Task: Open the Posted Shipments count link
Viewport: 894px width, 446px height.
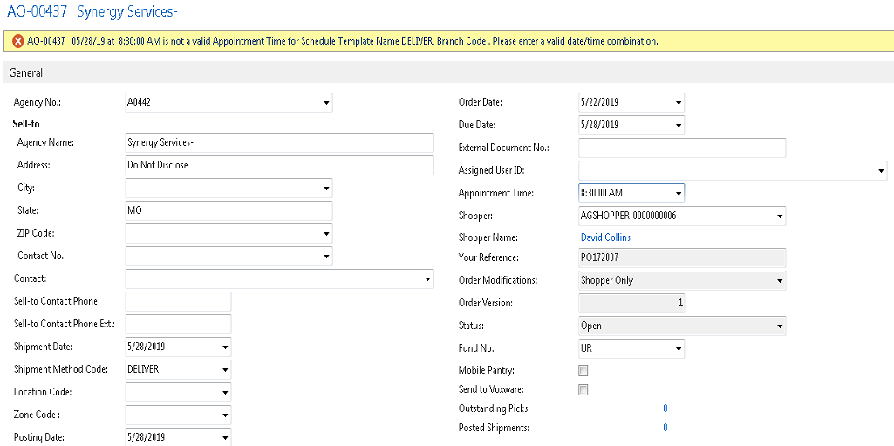Action: (665, 428)
